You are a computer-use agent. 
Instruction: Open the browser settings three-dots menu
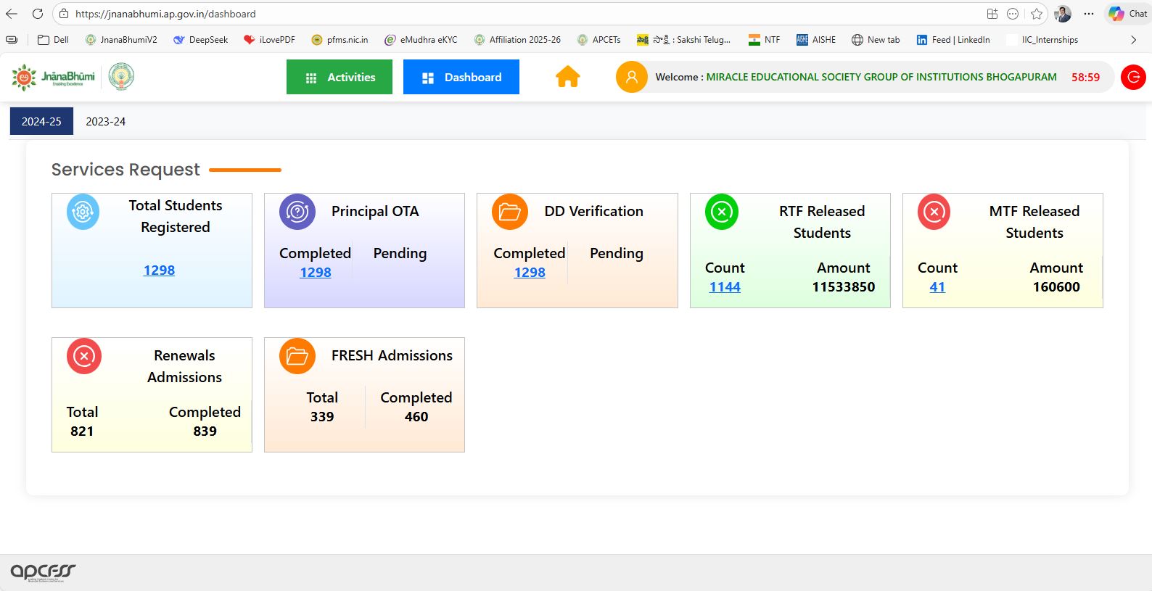(x=1089, y=14)
